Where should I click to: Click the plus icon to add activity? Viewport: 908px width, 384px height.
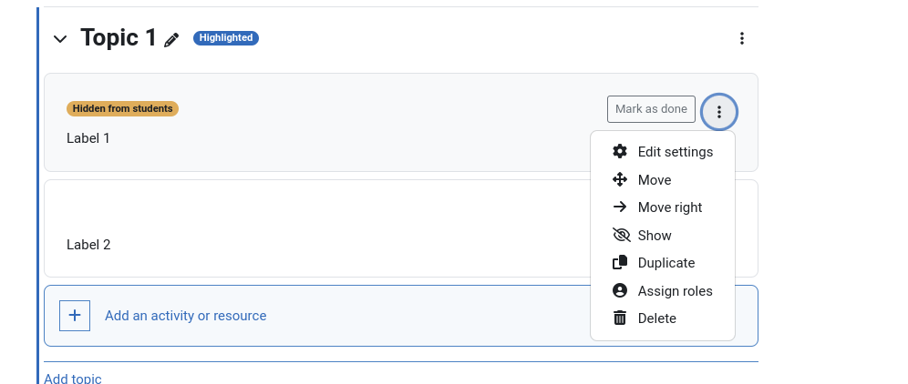75,316
